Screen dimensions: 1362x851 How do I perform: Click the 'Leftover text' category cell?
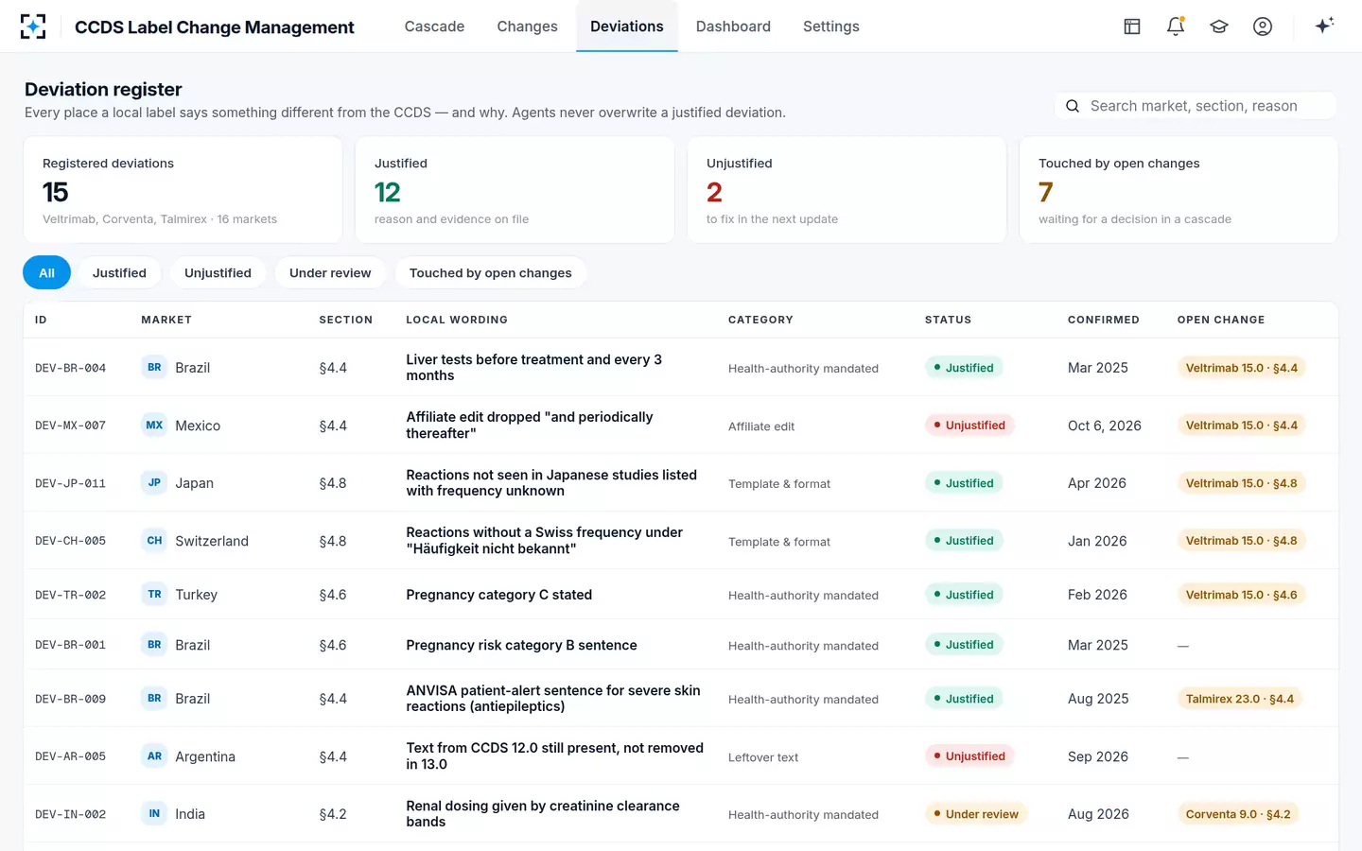[762, 757]
